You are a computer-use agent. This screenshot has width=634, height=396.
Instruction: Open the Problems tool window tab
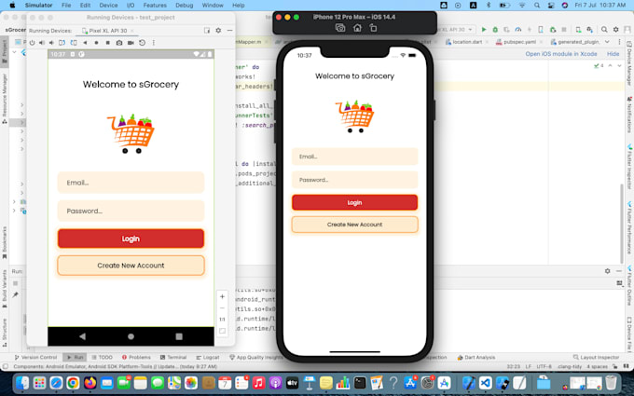click(136, 357)
